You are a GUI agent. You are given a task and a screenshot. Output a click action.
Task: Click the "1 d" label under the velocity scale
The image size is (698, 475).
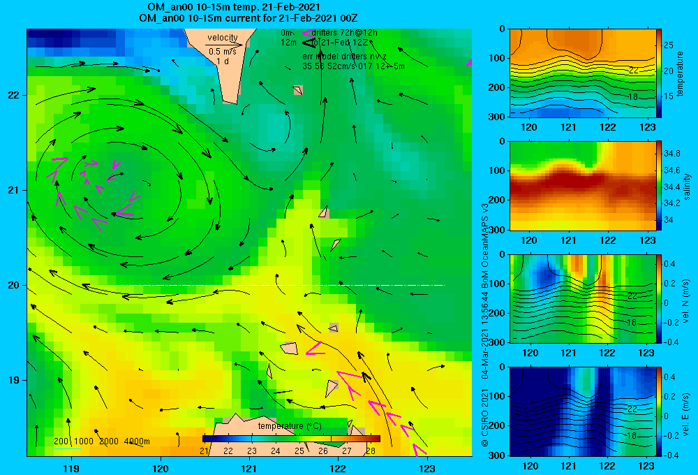223,61
